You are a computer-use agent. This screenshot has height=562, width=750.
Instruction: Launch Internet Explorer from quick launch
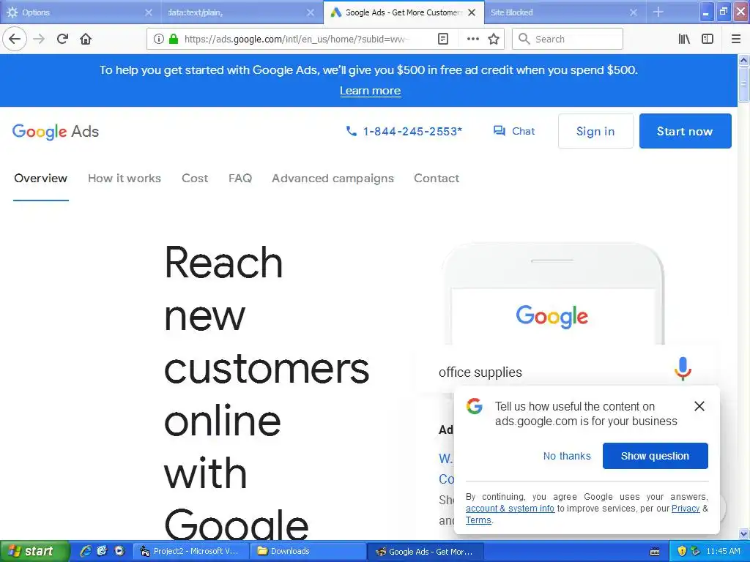click(86, 551)
